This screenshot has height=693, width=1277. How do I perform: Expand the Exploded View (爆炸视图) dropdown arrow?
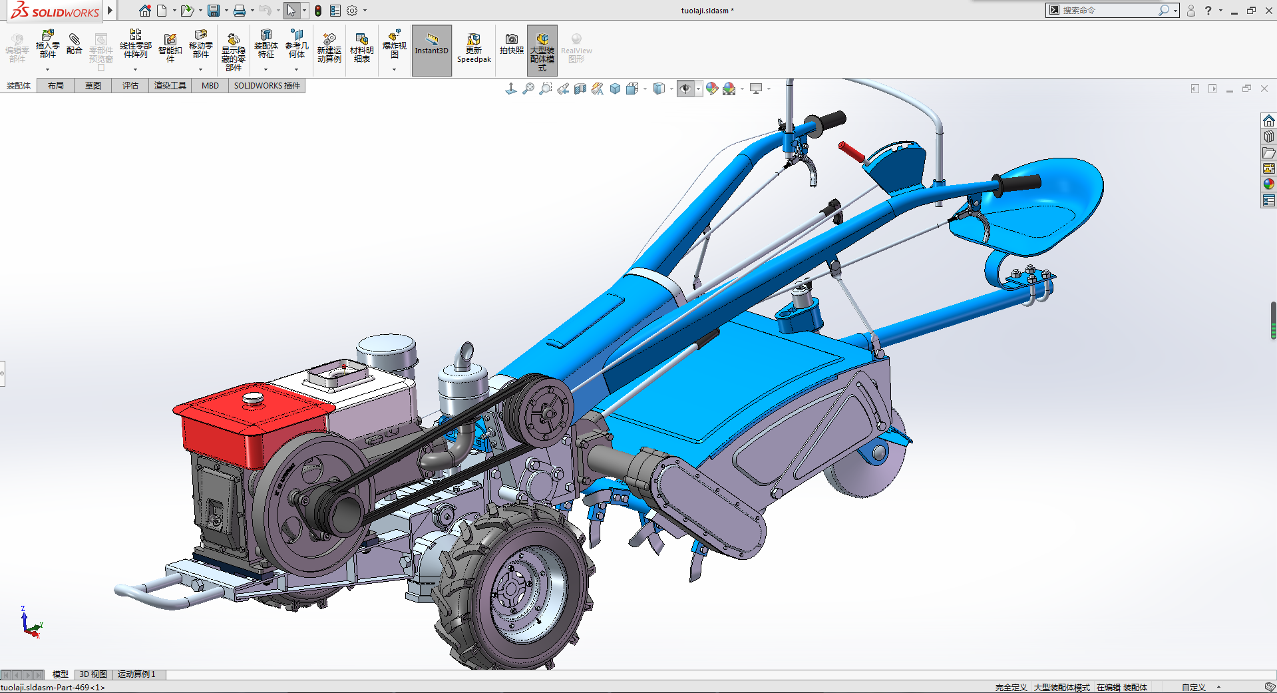(x=394, y=70)
